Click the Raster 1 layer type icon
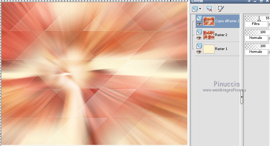Screen dimensions: 270x146 [x=199, y=46]
